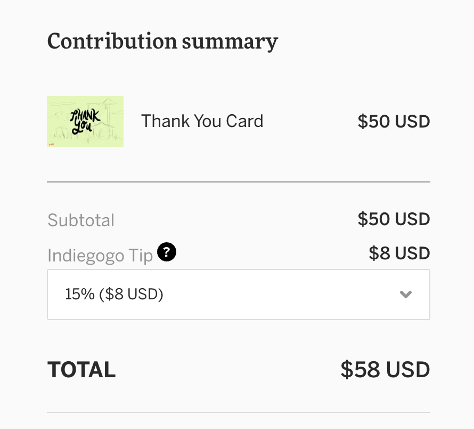Viewport: 474px width, 429px height.
Task: Click the $8 USD tip amount
Action: [x=399, y=253]
